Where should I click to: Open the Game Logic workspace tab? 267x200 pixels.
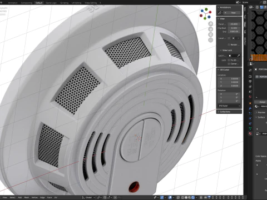pyautogui.click(x=51, y=3)
